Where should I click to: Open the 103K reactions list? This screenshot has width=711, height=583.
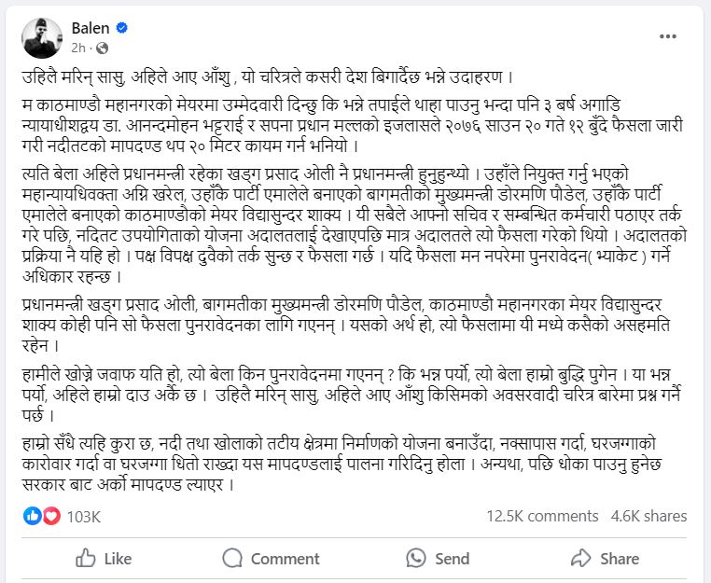[84, 516]
